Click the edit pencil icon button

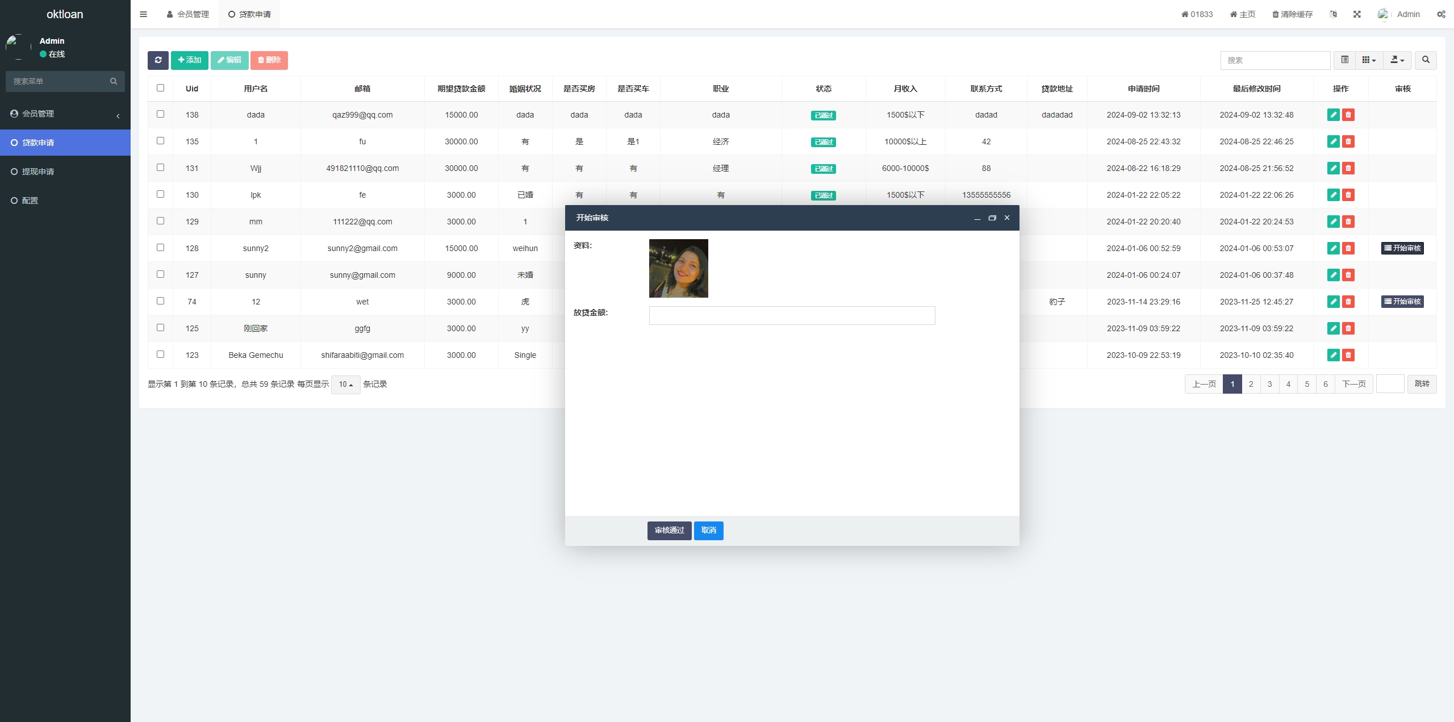click(x=1334, y=114)
